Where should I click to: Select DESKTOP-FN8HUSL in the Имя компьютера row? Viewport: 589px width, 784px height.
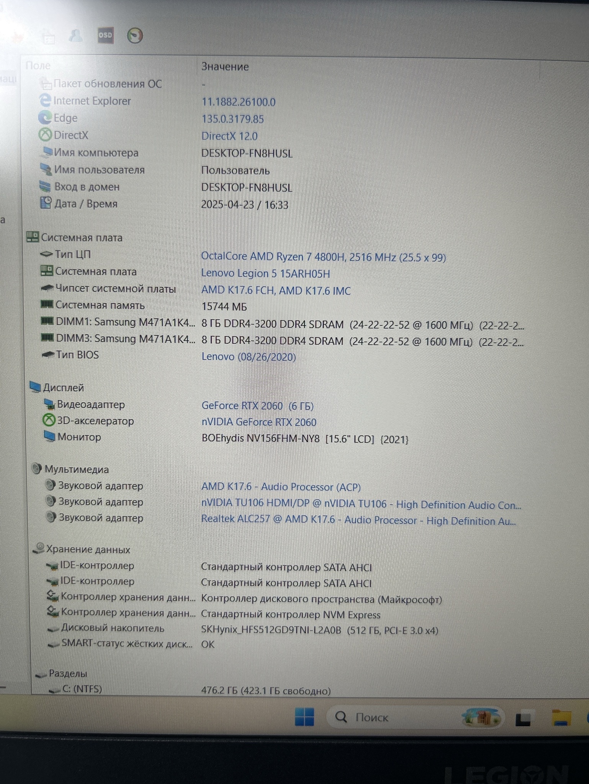pyautogui.click(x=247, y=154)
